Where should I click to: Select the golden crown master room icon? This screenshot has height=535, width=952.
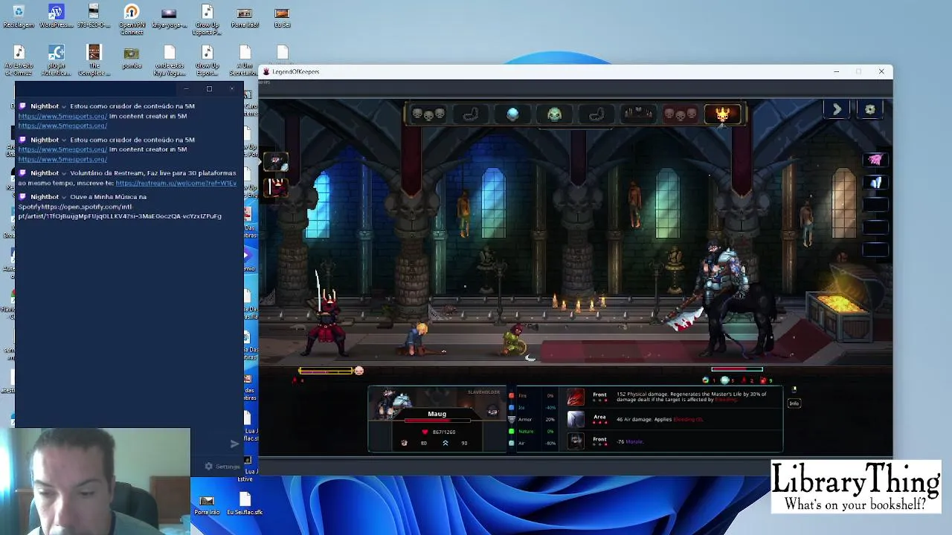pyautogui.click(x=722, y=114)
